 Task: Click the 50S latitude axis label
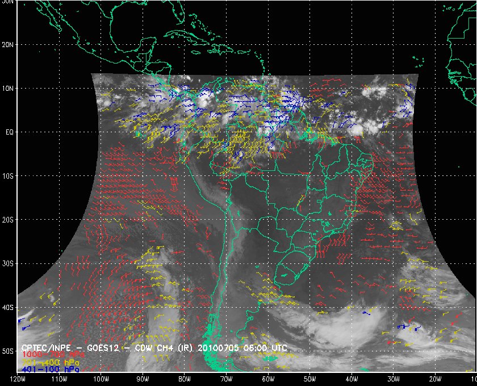pyautogui.click(x=9, y=351)
